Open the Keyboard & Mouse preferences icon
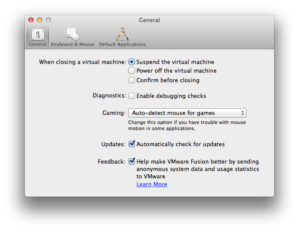 click(x=72, y=34)
